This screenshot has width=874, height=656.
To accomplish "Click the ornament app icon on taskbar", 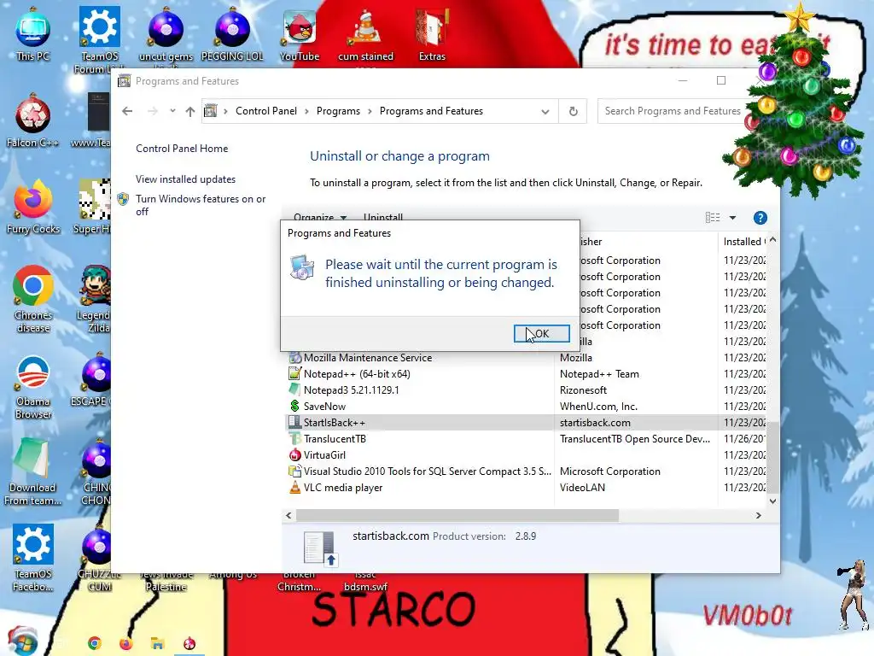I will (189, 644).
